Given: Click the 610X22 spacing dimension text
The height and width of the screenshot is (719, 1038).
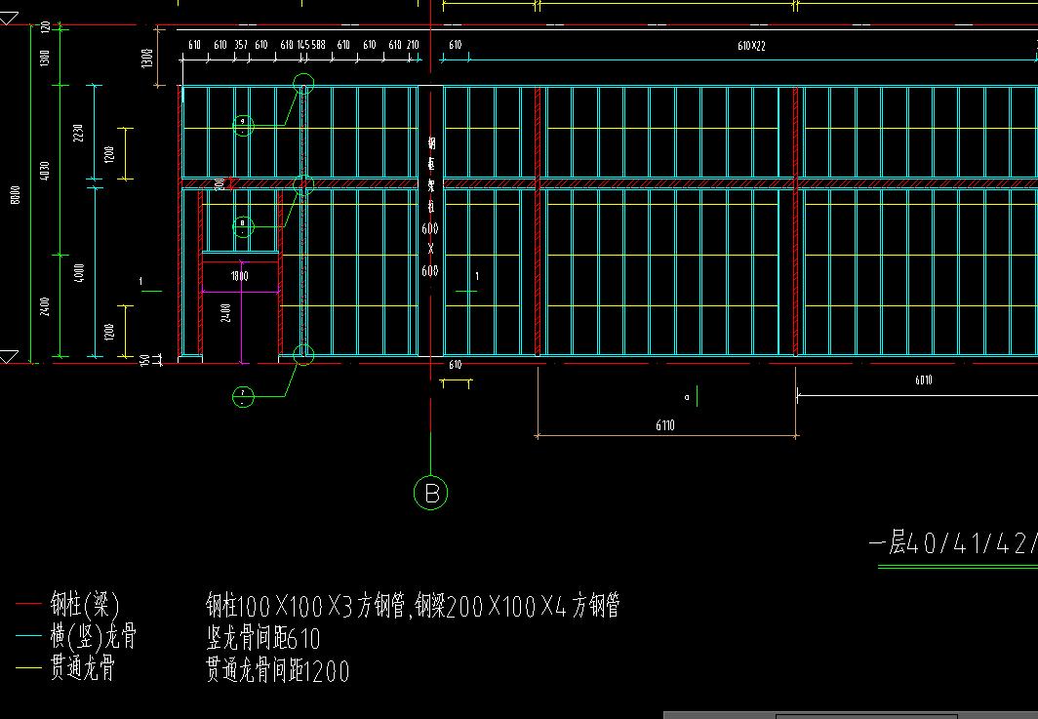Looking at the screenshot, I should 751,45.
